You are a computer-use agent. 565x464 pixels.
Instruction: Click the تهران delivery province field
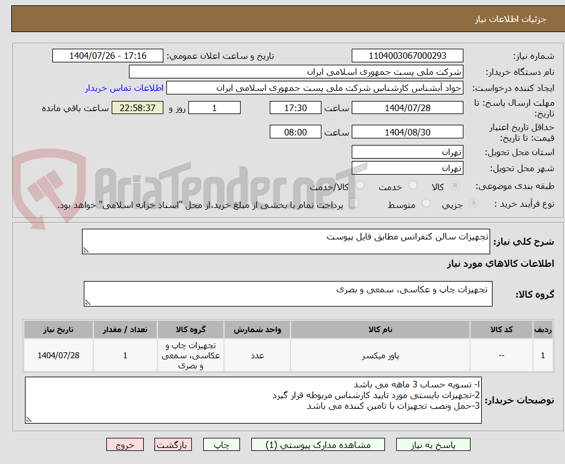[x=408, y=151]
